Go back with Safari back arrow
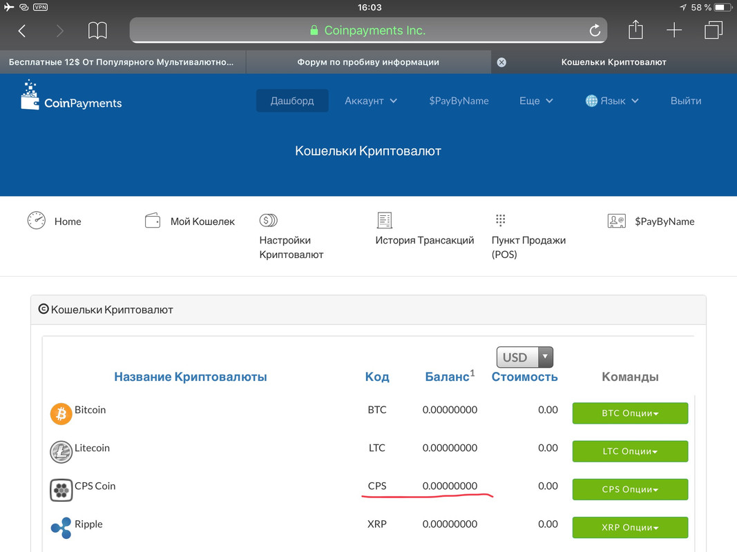 point(21,31)
